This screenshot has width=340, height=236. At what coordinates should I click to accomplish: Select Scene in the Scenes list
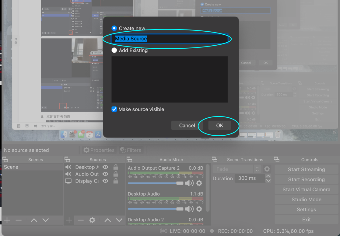tap(11, 167)
